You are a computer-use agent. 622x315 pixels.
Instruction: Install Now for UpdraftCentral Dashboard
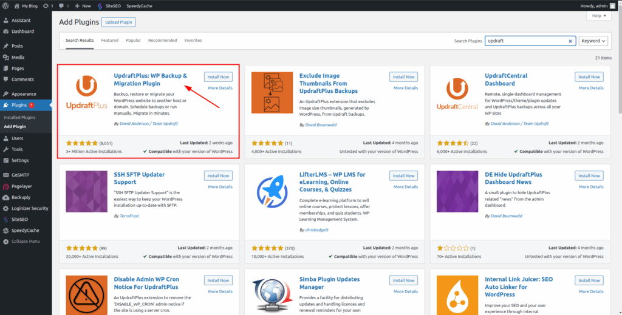[589, 77]
